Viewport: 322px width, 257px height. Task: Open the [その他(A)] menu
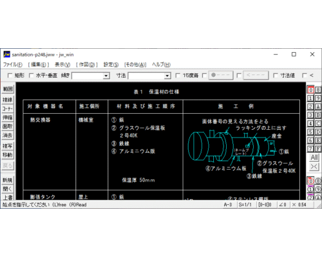[135, 65]
